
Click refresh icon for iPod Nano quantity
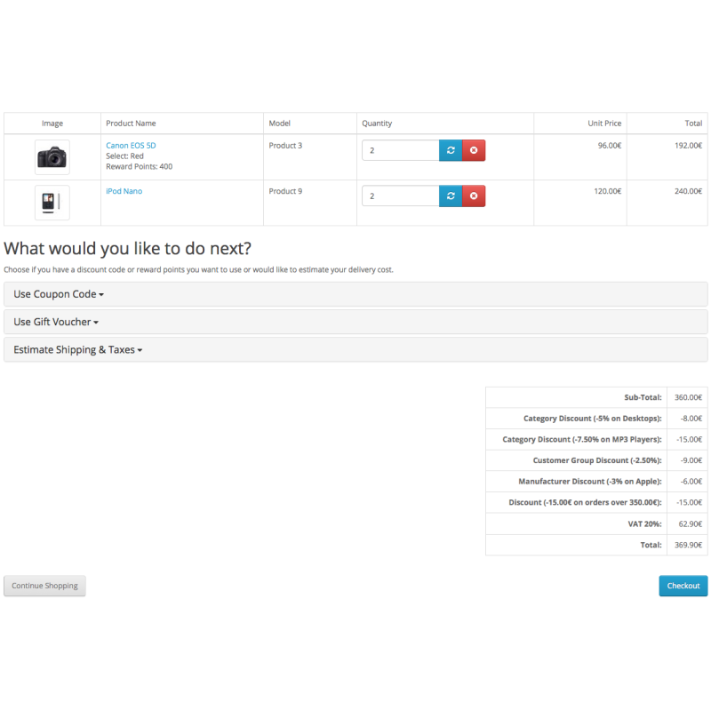click(451, 196)
